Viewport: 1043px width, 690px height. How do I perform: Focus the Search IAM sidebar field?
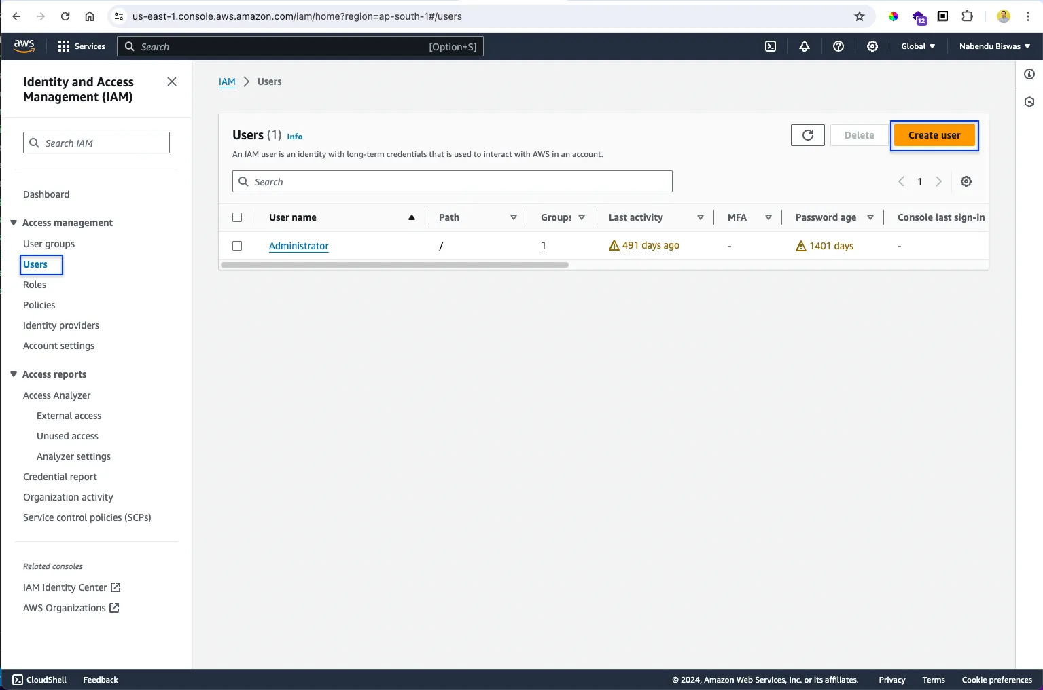click(96, 143)
